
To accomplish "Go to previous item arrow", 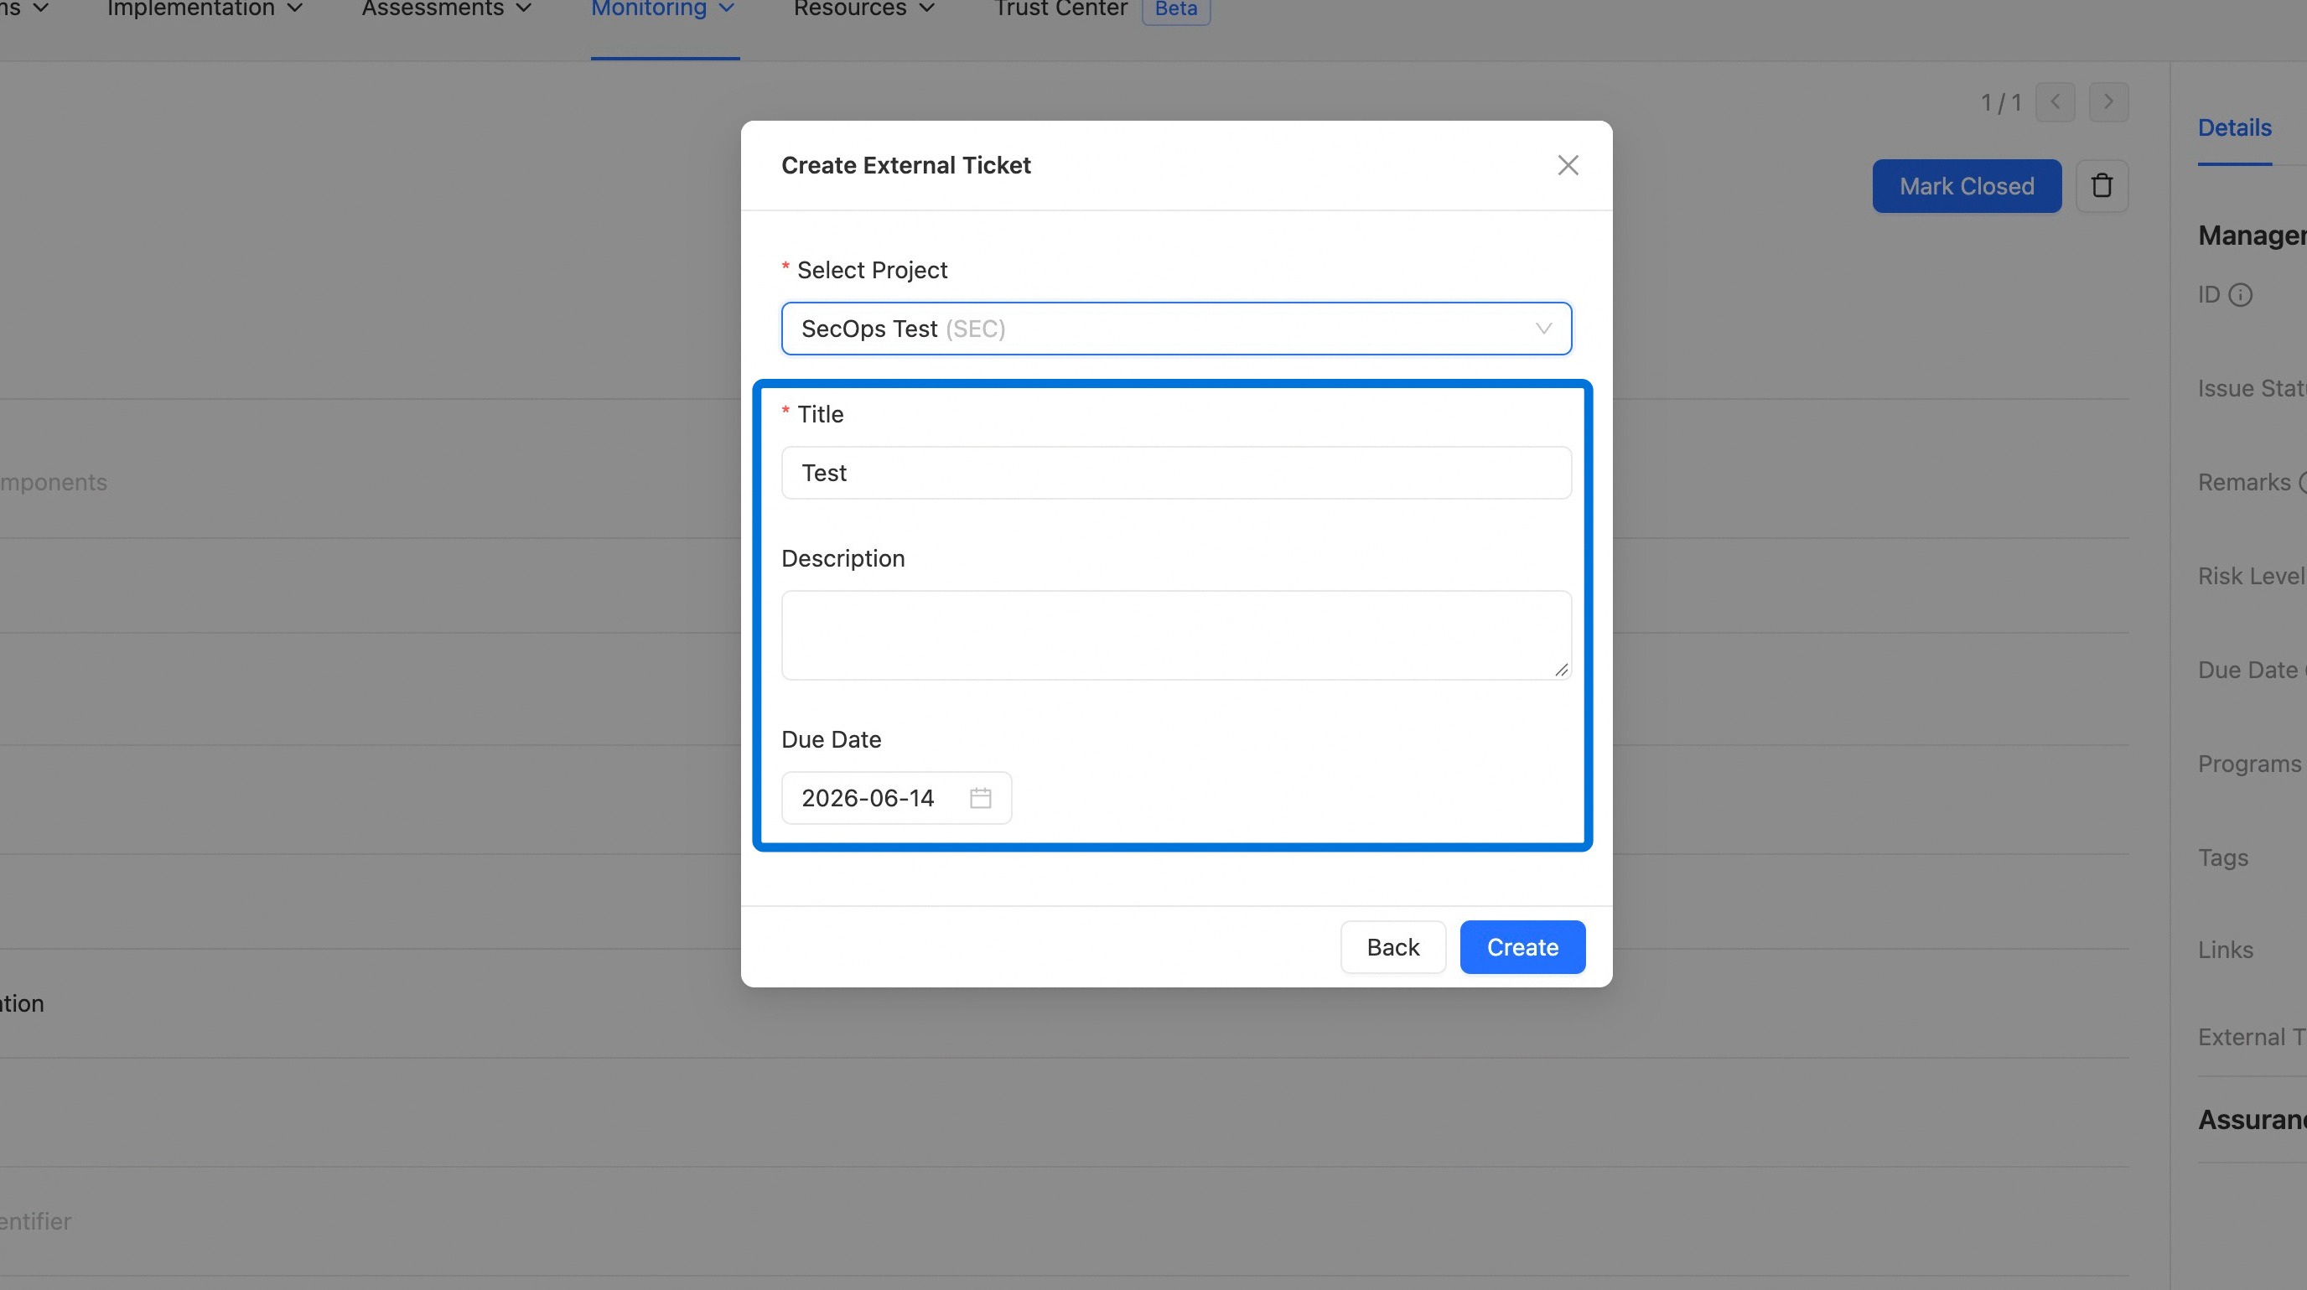I will tap(2056, 102).
